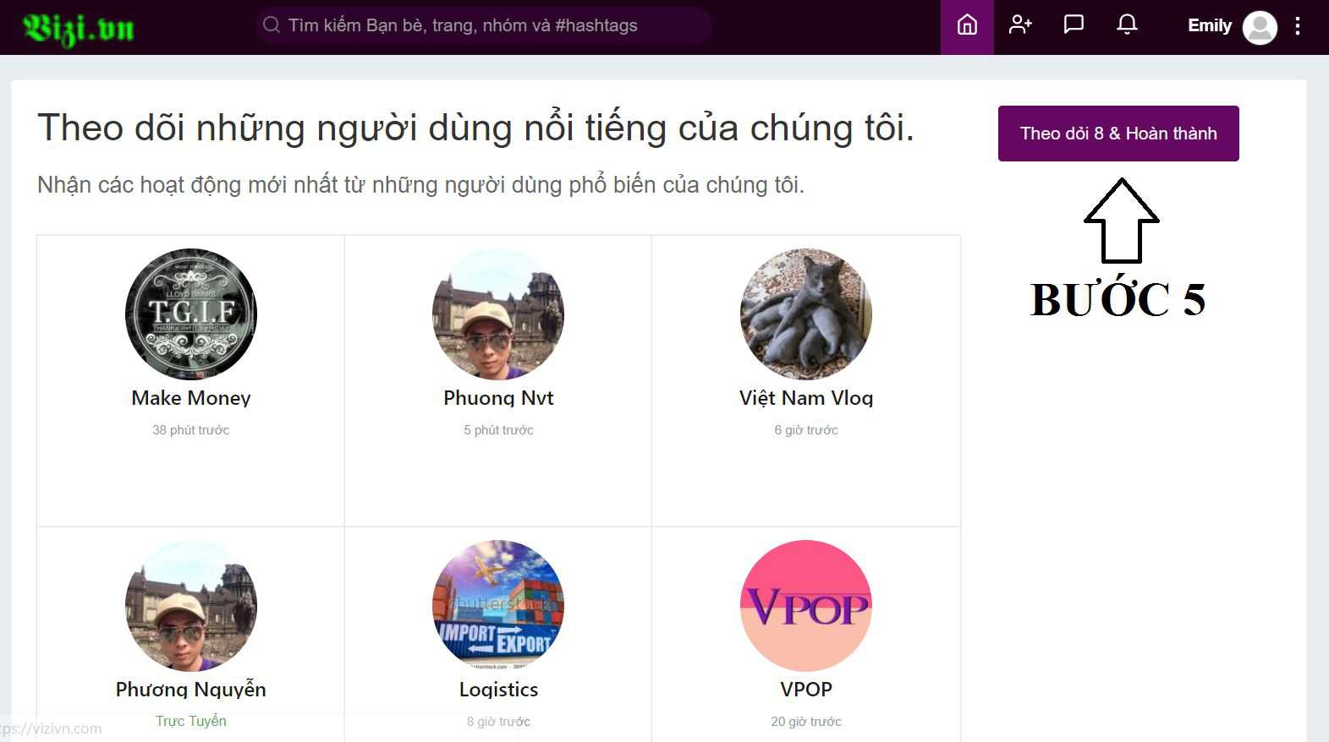Open the Việt Nam Vlog name link
The image size is (1329, 742).
coord(805,398)
